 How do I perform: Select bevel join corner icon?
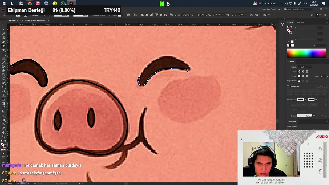(x=307, y=76)
